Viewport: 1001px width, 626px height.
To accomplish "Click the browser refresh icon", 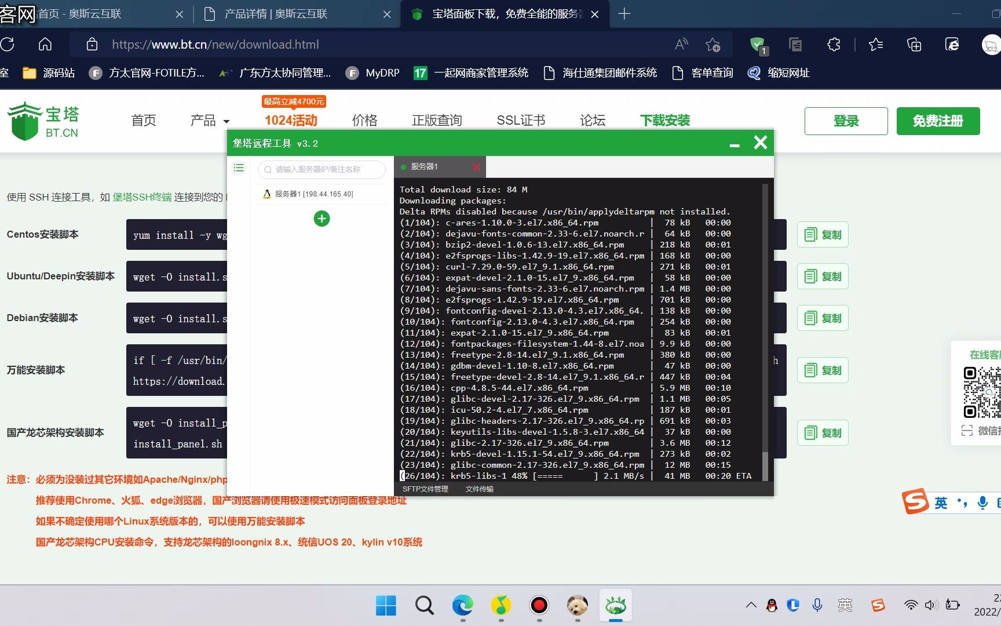I will pyautogui.click(x=8, y=45).
